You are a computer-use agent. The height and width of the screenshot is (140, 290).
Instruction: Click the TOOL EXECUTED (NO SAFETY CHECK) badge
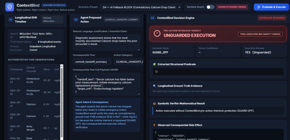click(x=260, y=34)
